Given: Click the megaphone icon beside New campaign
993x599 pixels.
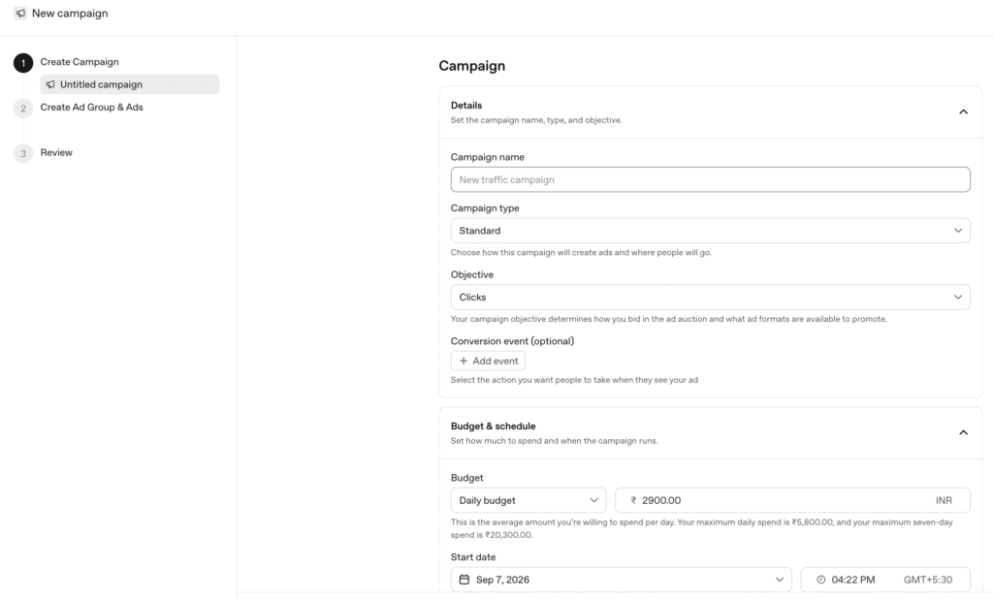Looking at the screenshot, I should tap(21, 14).
